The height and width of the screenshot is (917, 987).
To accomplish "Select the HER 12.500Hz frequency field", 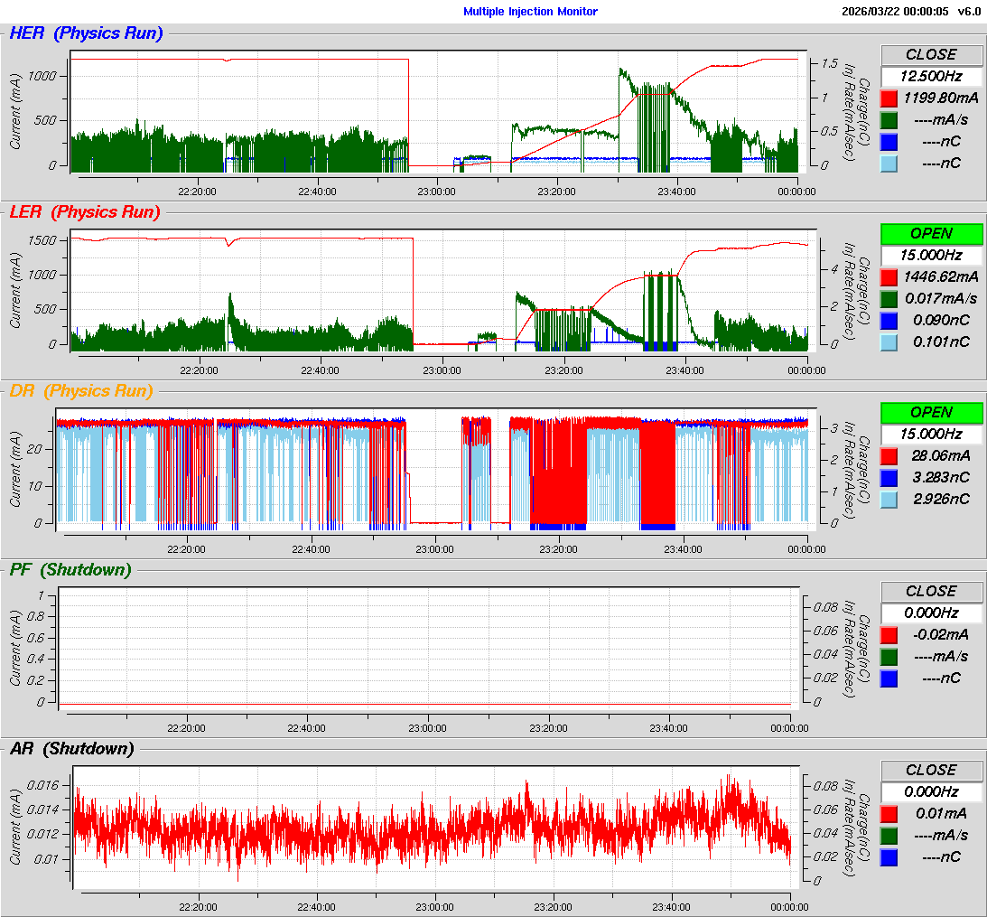I will 931,76.
